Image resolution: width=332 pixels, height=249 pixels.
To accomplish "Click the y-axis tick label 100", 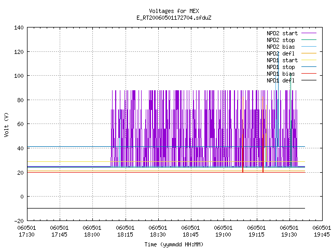I will click(19, 76).
